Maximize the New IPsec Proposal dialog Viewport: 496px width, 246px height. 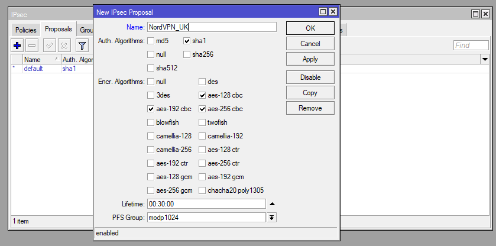pos(323,12)
